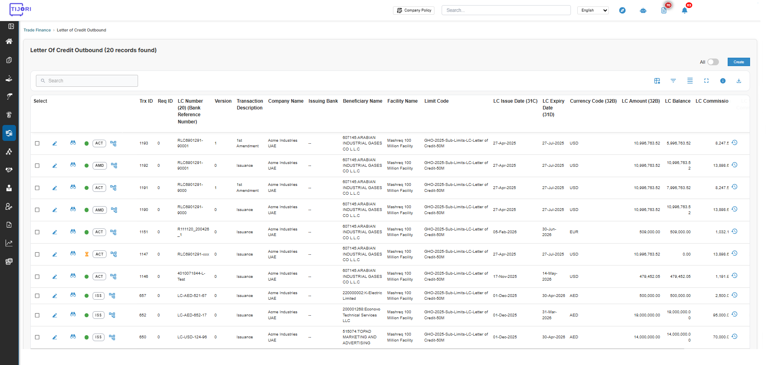Open the clipboard checklist sidebar icon

(9, 60)
